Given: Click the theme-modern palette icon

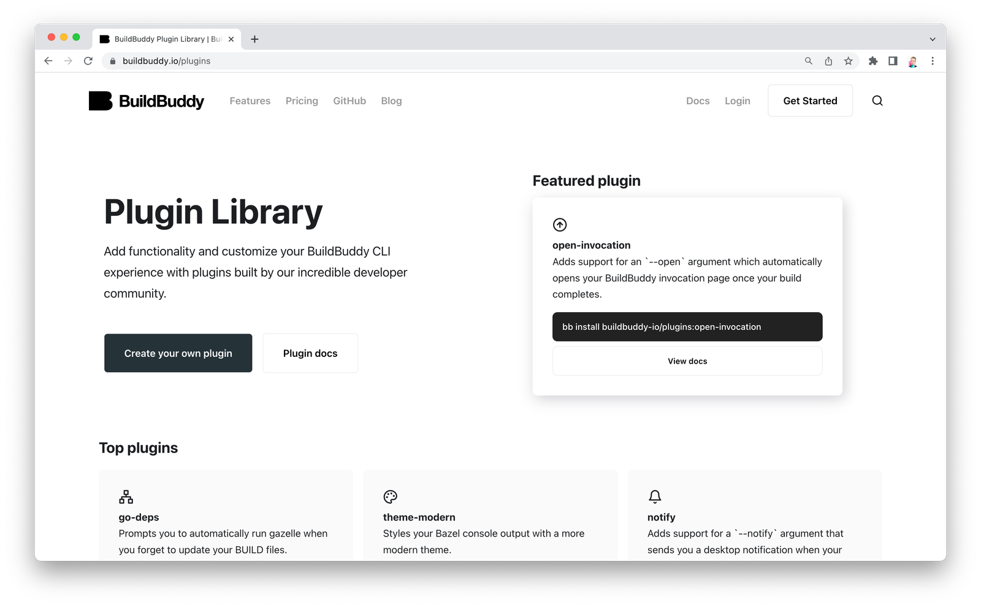Looking at the screenshot, I should point(391,497).
